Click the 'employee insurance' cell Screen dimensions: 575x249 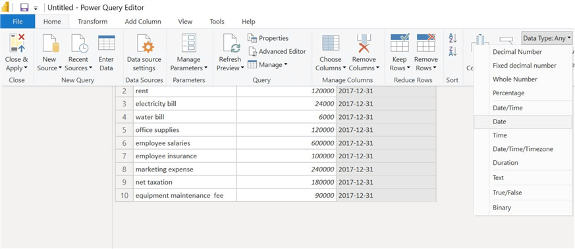pos(185,156)
